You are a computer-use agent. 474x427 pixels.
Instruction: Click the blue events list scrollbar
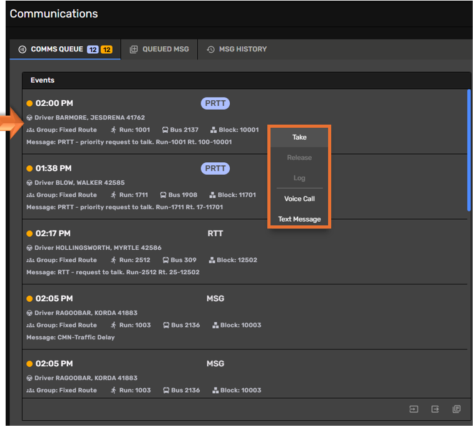coord(468,150)
